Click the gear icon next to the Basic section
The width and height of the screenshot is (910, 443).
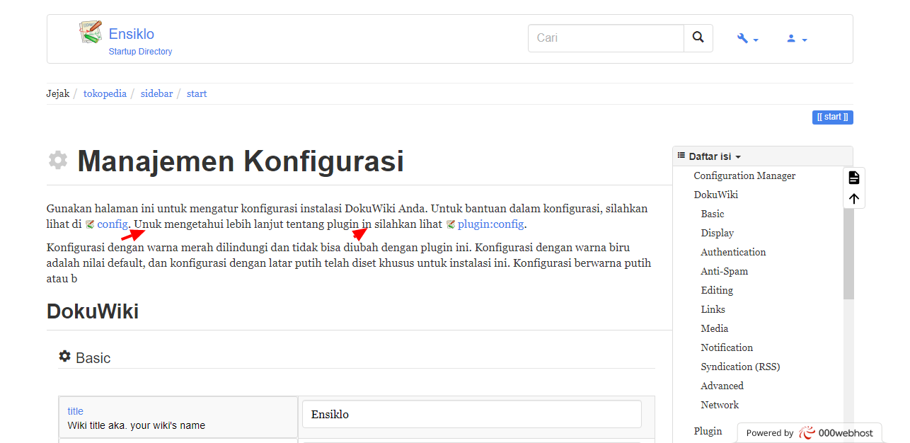point(64,357)
